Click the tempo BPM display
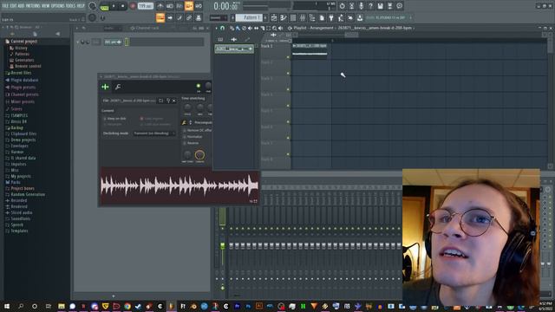Image resolution: width=555 pixels, height=312 pixels. point(145,6)
